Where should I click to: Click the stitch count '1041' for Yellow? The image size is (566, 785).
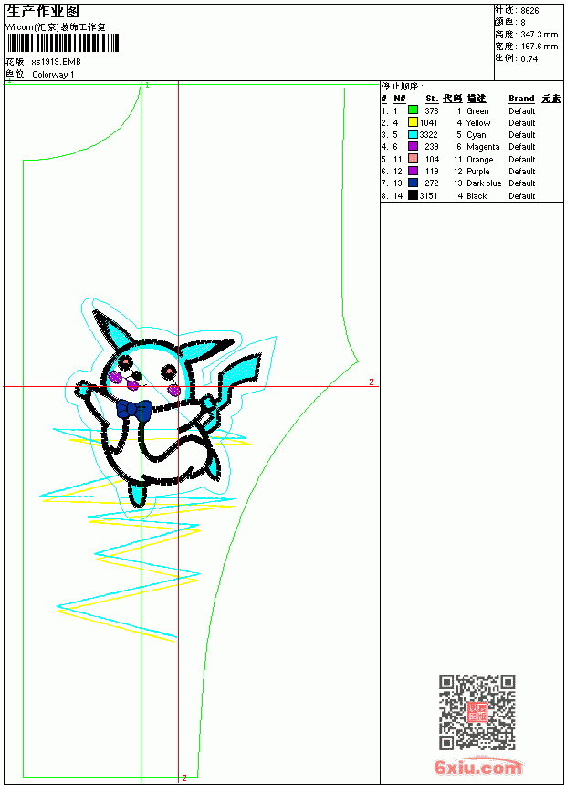coord(429,123)
